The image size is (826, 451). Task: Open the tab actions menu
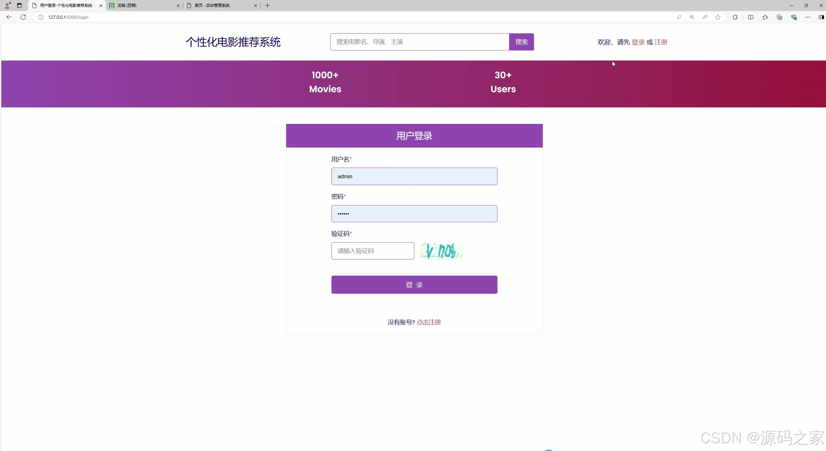coord(19,5)
